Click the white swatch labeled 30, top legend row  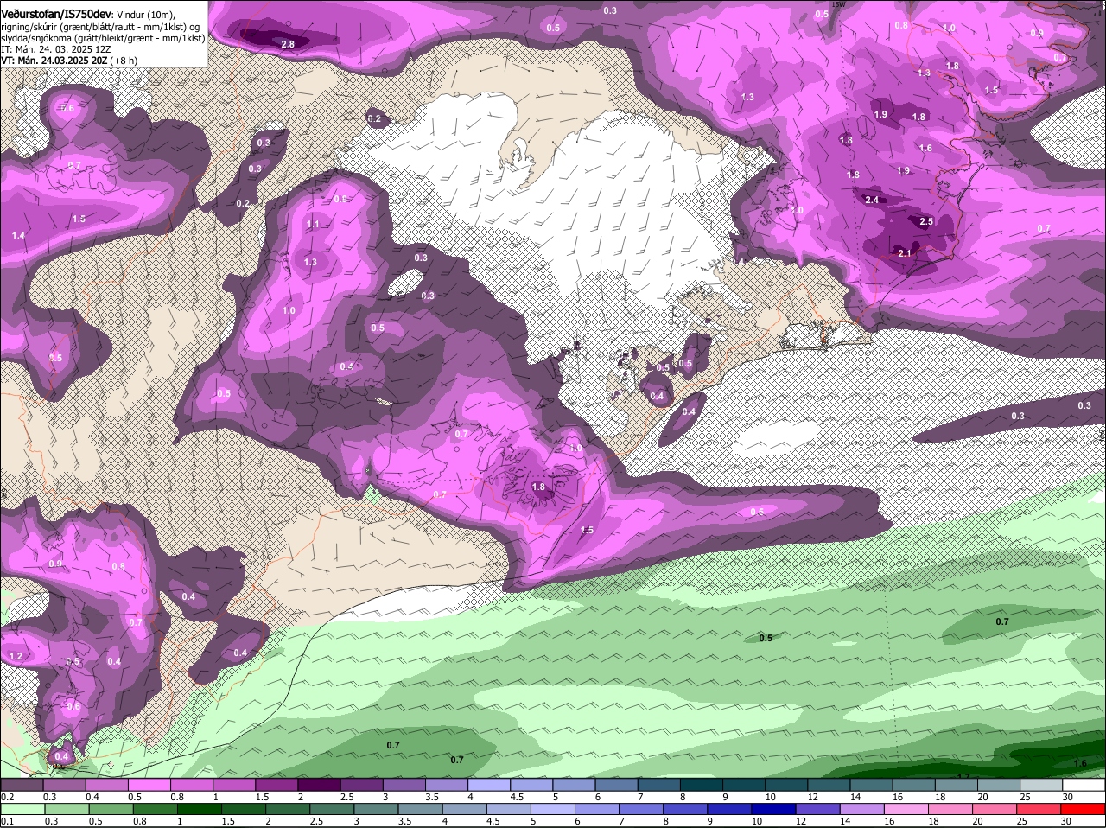pos(1082,785)
